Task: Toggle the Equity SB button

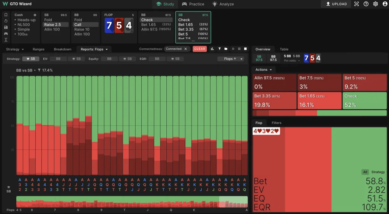Action: click(128, 59)
